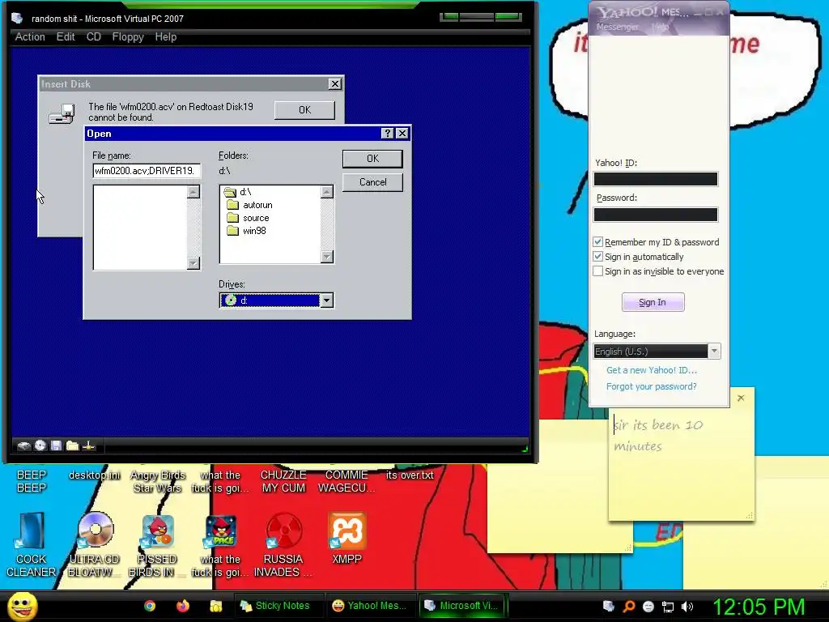Select the disk drive icon in Insert Disk dialog
Screen dimensions: 829x622
(62, 113)
